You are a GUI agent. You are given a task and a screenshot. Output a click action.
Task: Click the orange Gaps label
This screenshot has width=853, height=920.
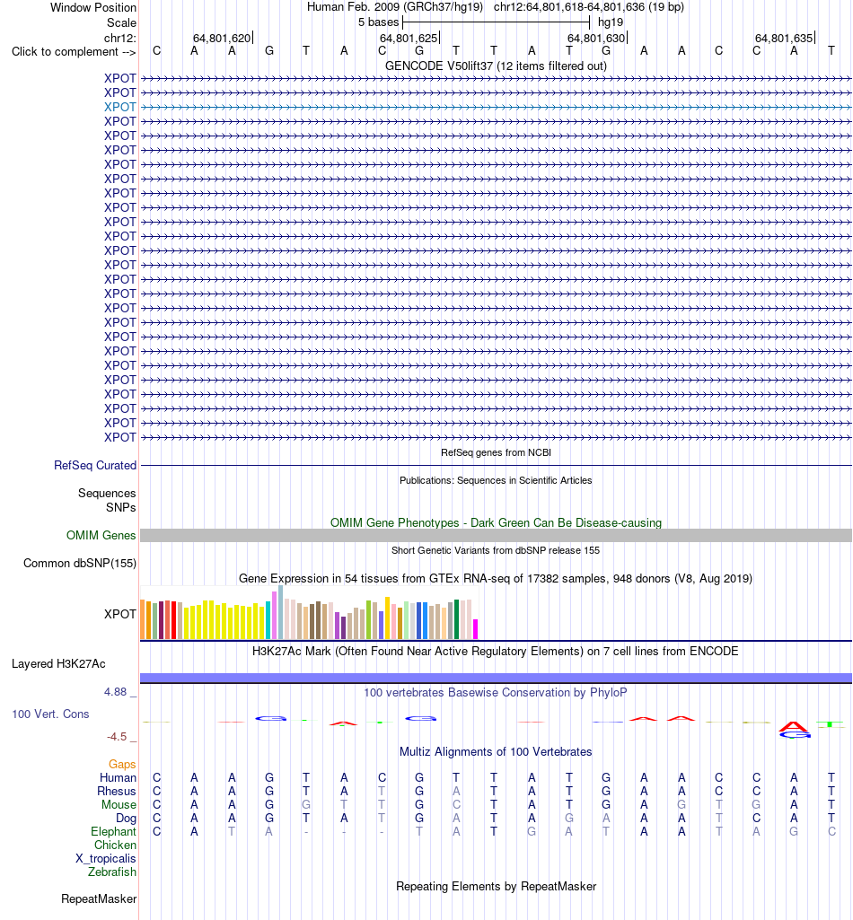click(x=122, y=764)
